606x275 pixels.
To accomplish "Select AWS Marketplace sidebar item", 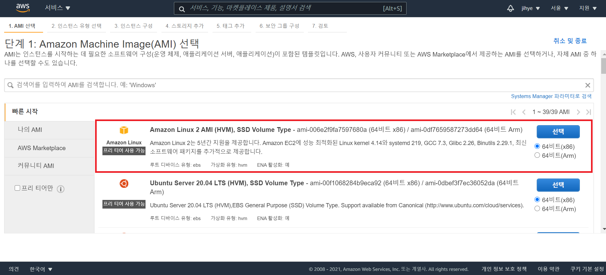I will coord(49,148).
